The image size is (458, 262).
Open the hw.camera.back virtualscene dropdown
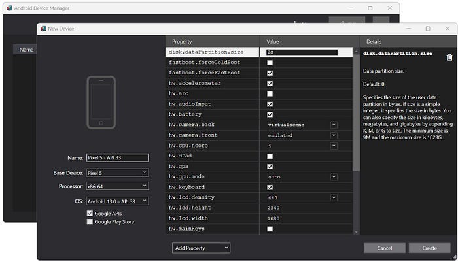[x=334, y=125]
